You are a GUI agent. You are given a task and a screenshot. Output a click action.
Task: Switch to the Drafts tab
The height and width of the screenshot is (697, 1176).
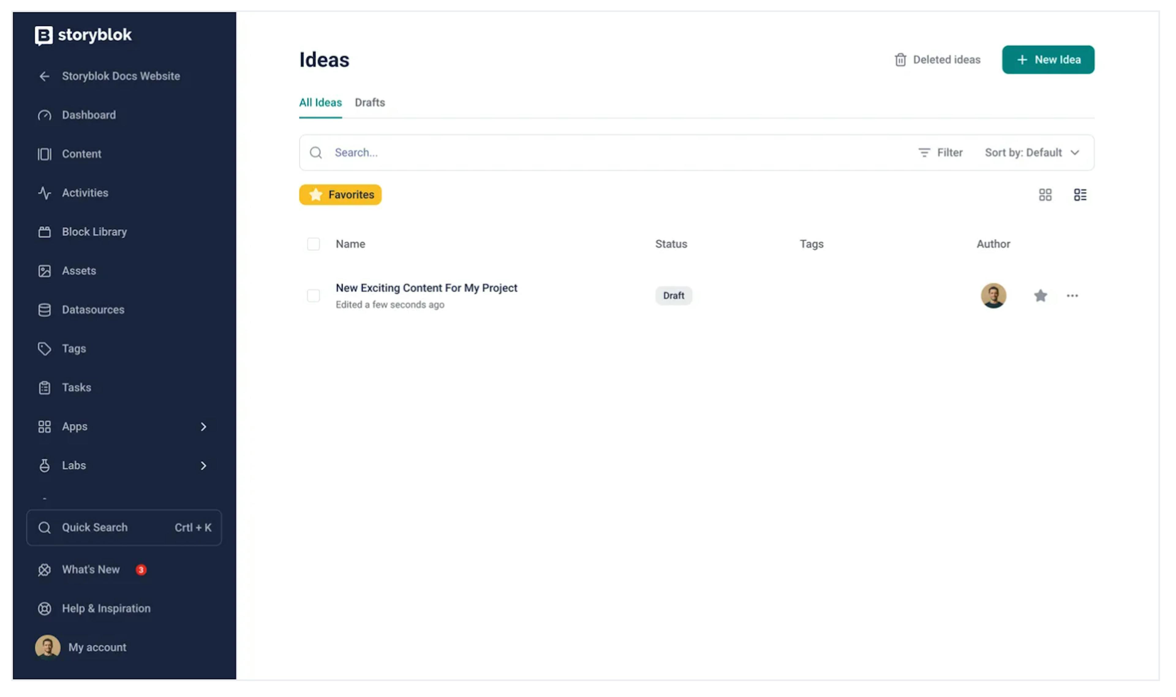pyautogui.click(x=370, y=102)
